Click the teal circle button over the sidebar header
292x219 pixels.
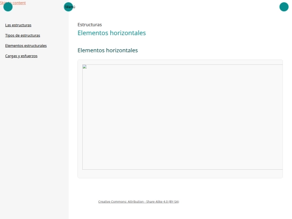tap(8, 7)
